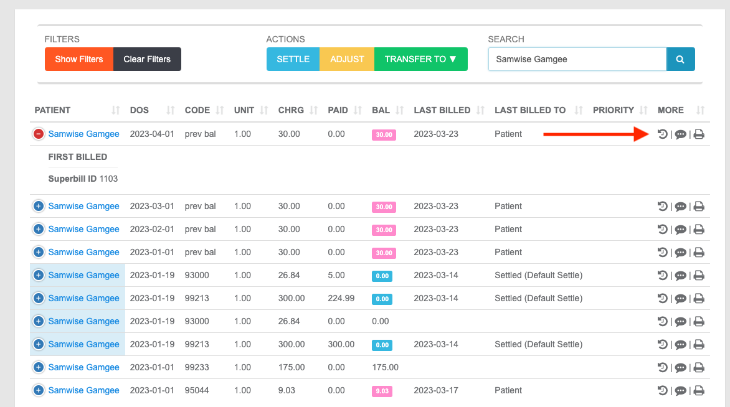Open the history icon for the 2023-04-01 charge
Screen dimensions: 730x407
(663, 133)
